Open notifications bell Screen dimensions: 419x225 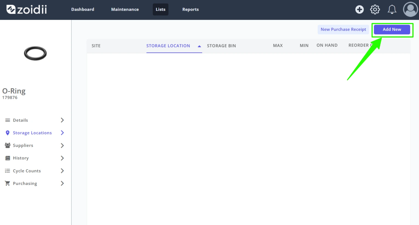392,10
